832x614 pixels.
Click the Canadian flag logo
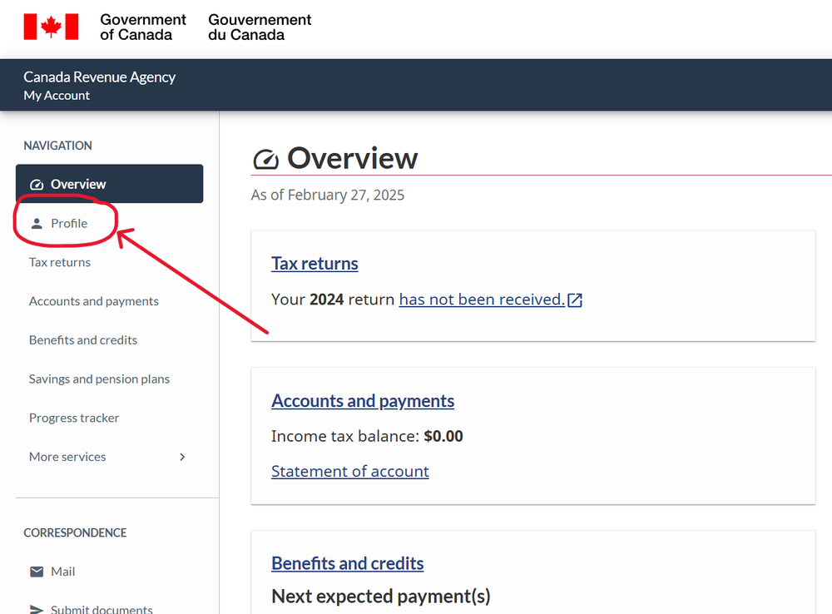tap(51, 27)
